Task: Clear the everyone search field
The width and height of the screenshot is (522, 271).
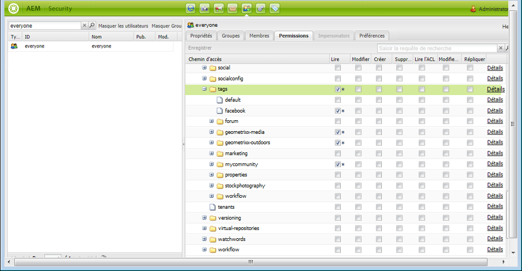Action: click(84, 25)
